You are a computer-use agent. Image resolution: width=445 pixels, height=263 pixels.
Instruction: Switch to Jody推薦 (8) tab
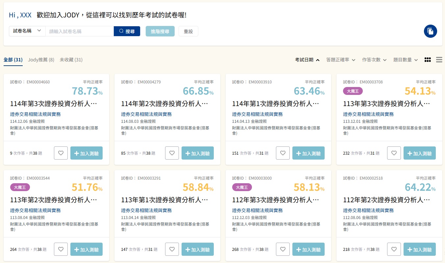(41, 60)
